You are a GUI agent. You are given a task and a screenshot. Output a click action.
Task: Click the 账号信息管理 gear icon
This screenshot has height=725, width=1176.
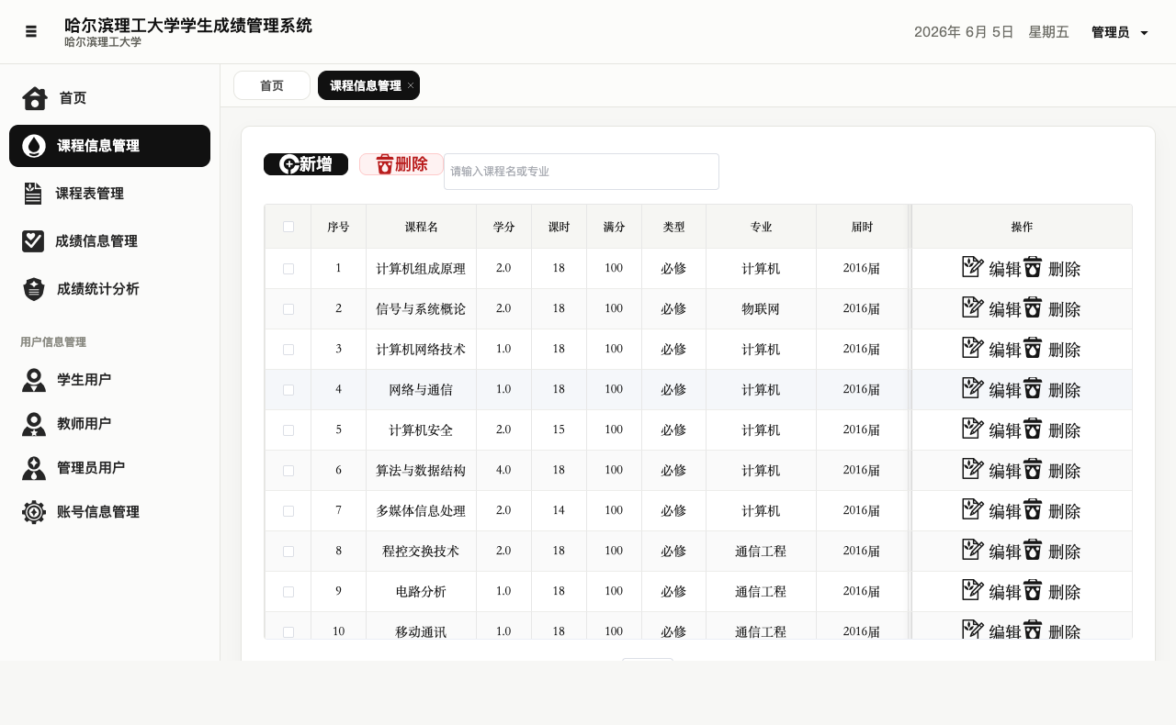[34, 512]
